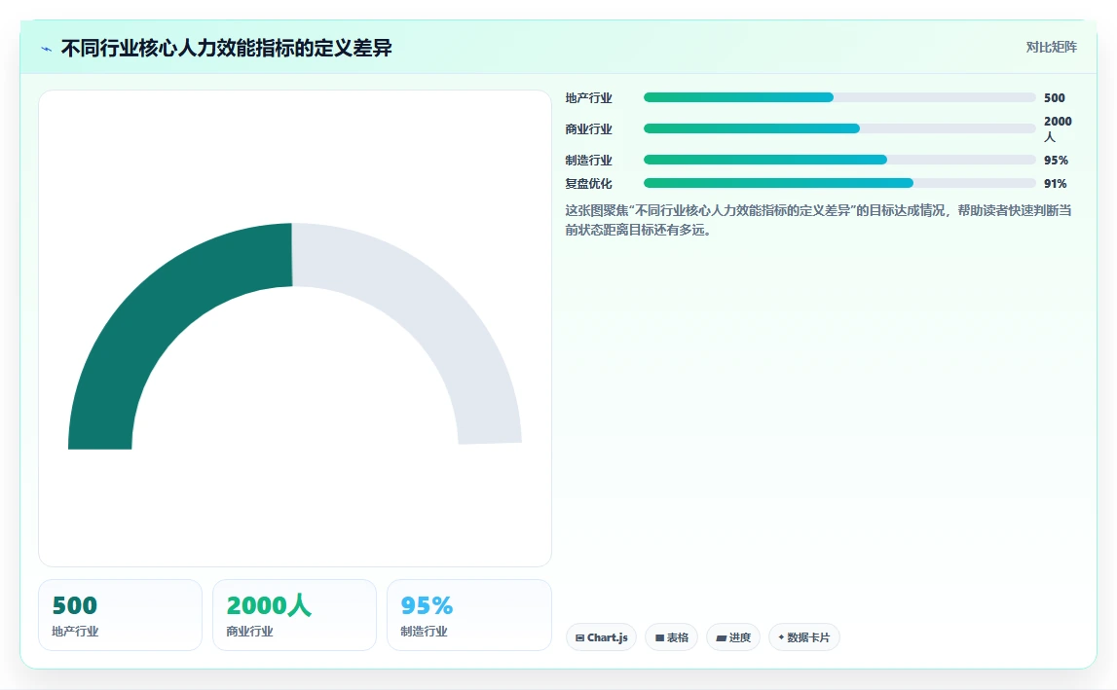Viewport: 1117px width, 690px height.
Task: Click the 商业行业 progress bar
Action: pyautogui.click(x=839, y=128)
